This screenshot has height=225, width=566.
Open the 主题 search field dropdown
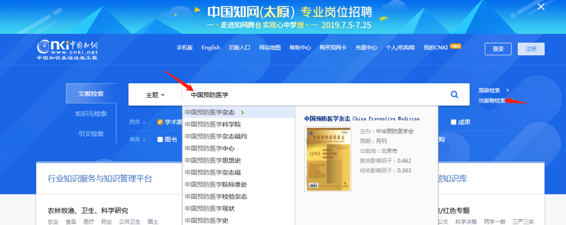pos(155,95)
